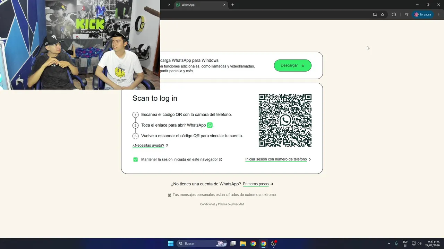Click the WhatsApp QR code image
The width and height of the screenshot is (444, 249).
pos(285,120)
